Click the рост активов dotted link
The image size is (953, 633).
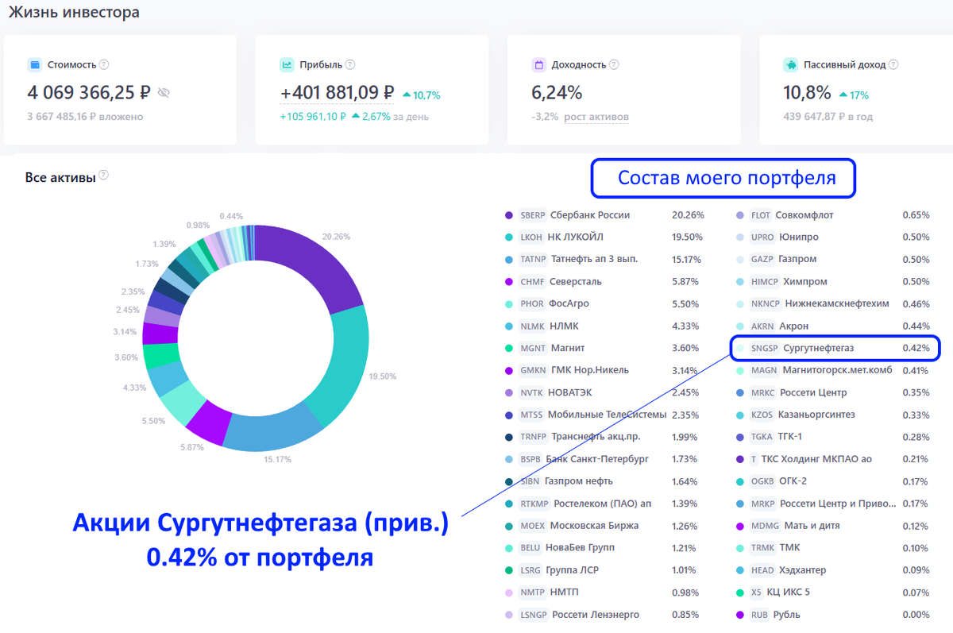pyautogui.click(x=596, y=117)
